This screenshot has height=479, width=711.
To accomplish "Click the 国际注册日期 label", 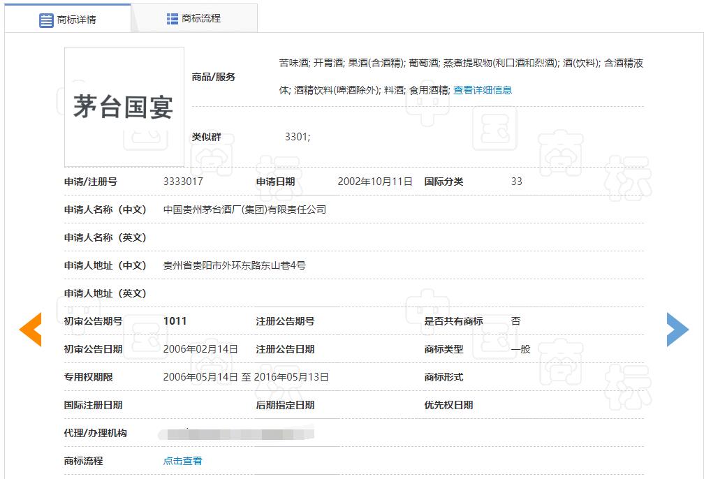I will [93, 405].
